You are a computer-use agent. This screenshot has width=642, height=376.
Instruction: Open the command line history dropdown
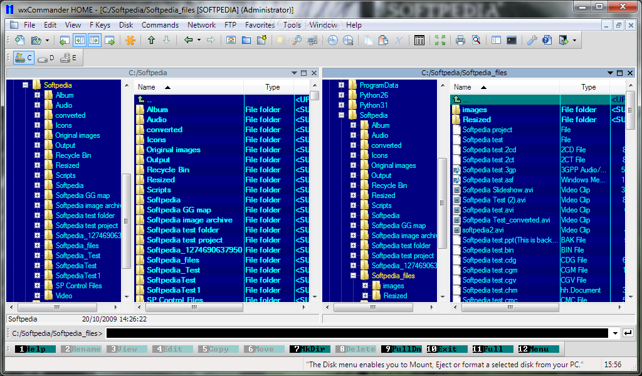[x=615, y=333]
